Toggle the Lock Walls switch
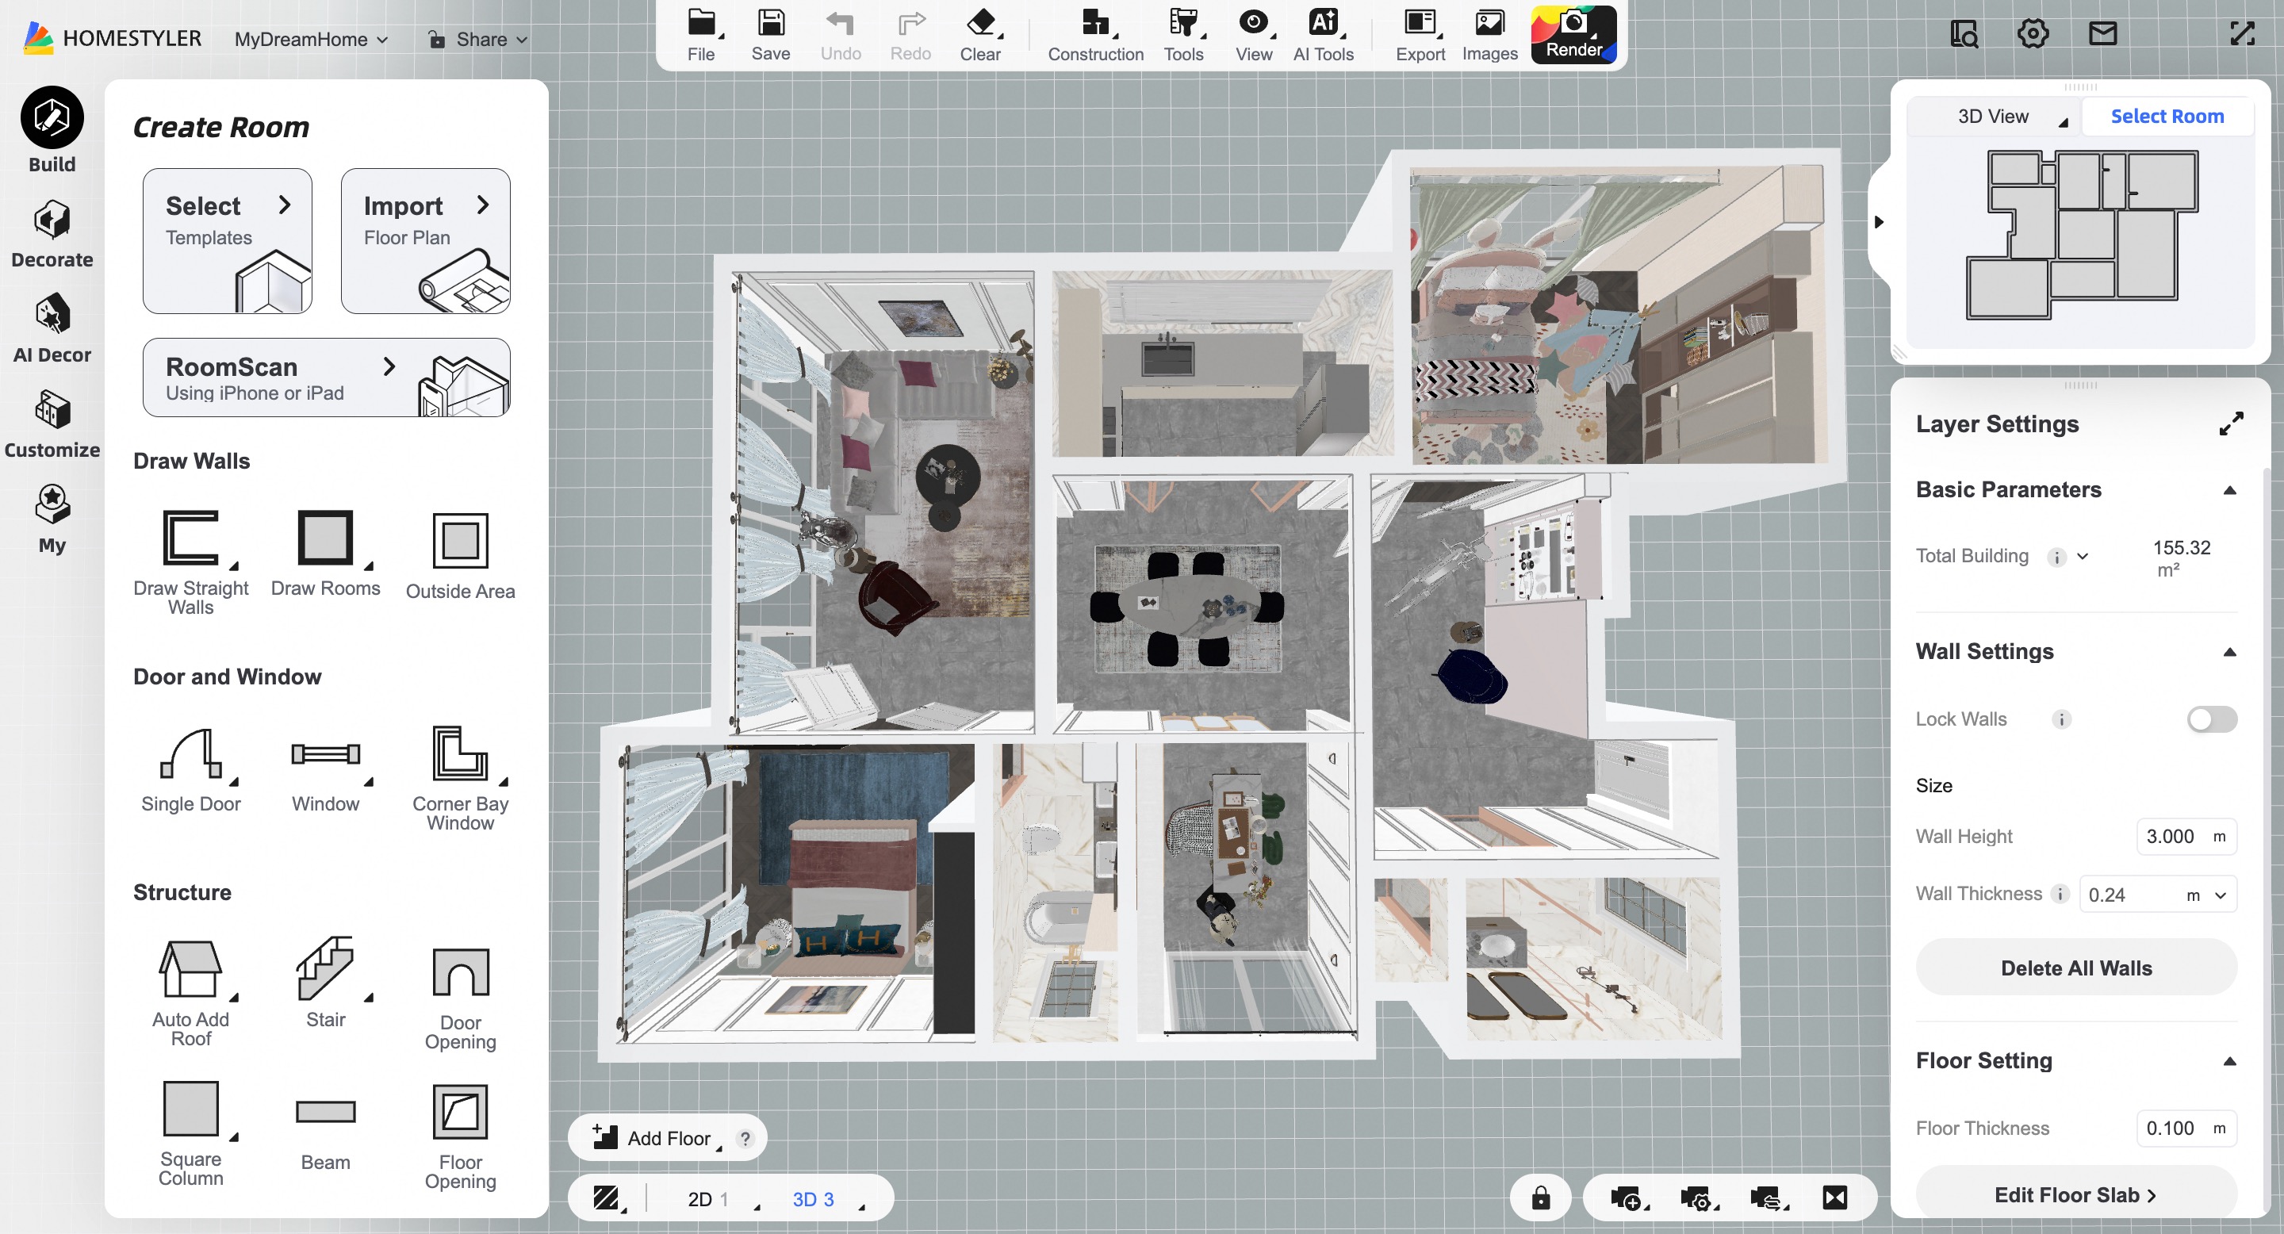 2211,719
